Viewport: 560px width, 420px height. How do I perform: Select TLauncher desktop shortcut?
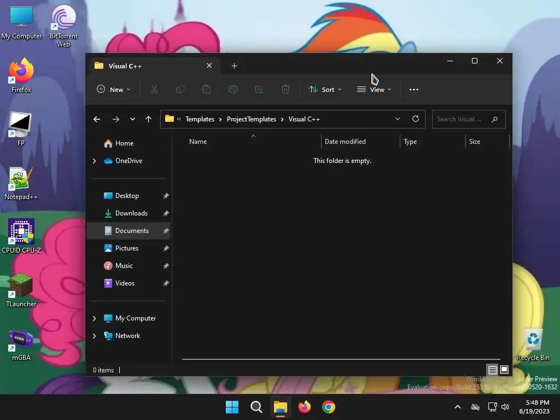21,290
